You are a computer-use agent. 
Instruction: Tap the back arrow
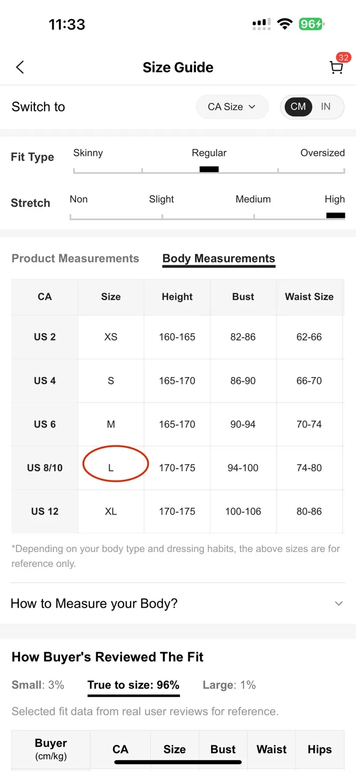(20, 67)
